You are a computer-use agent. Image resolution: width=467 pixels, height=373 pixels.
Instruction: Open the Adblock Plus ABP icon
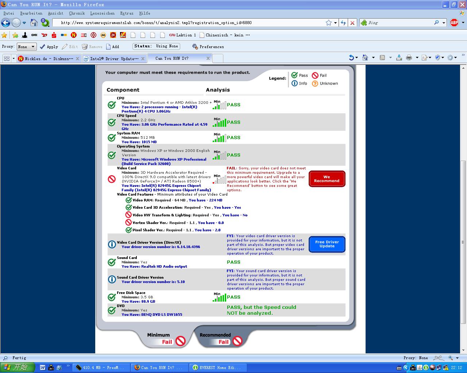(454, 23)
